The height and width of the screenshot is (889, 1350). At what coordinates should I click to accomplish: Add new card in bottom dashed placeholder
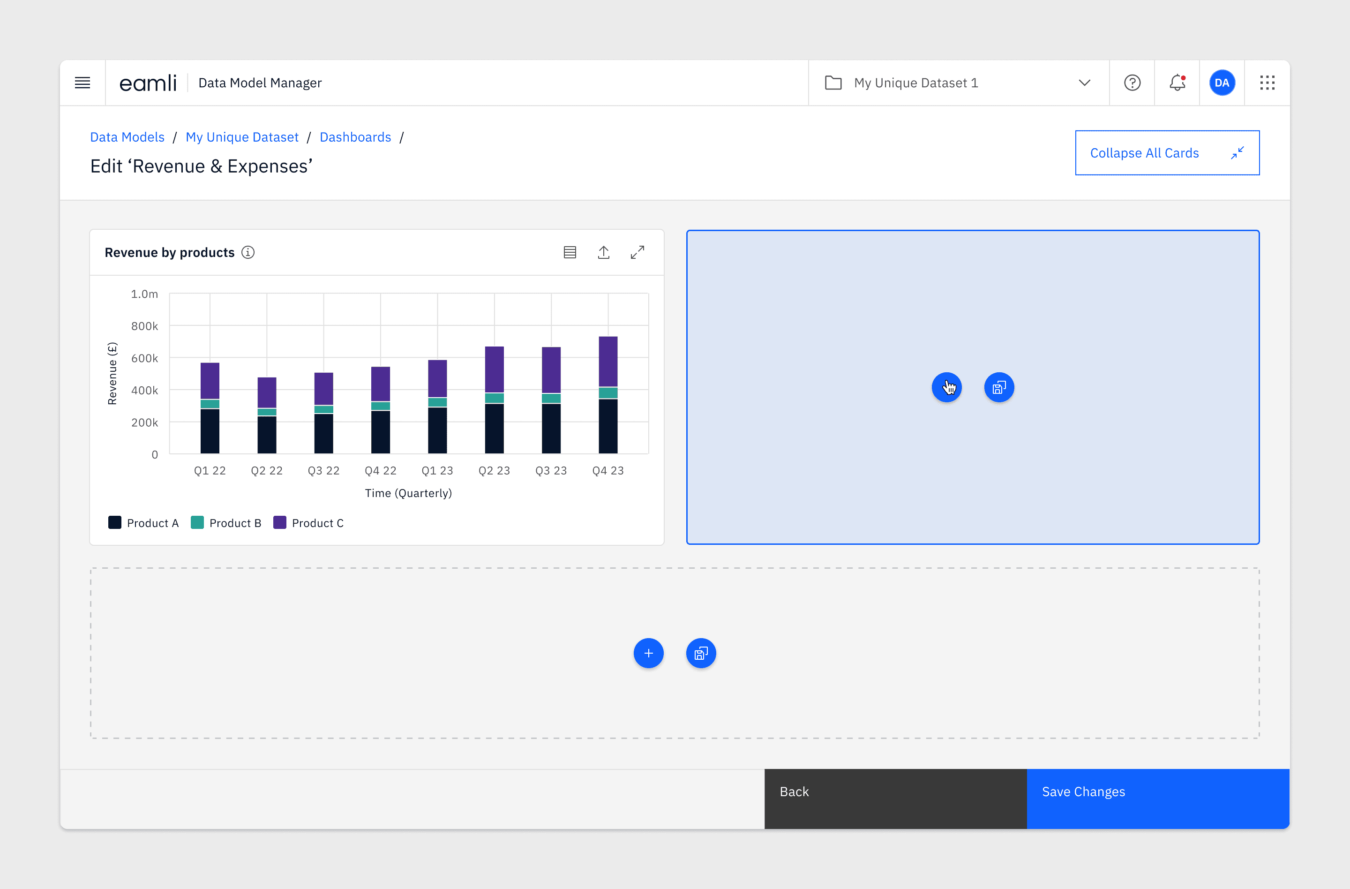pyautogui.click(x=648, y=653)
